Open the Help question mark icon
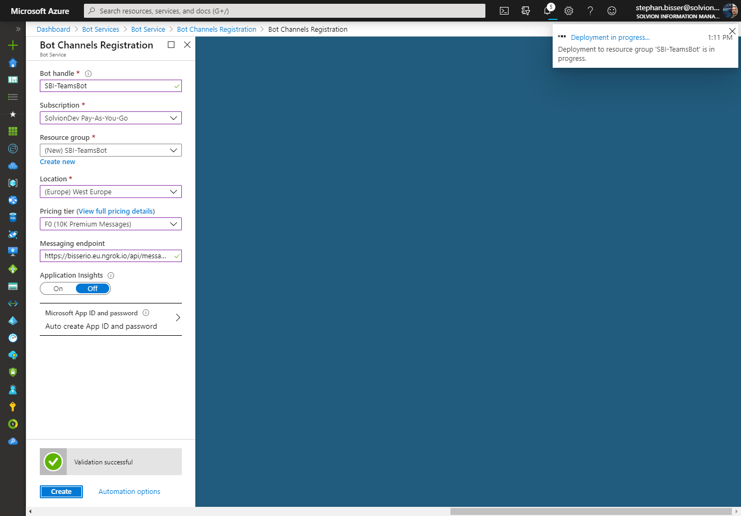Screen dimensions: 741x516 590,11
